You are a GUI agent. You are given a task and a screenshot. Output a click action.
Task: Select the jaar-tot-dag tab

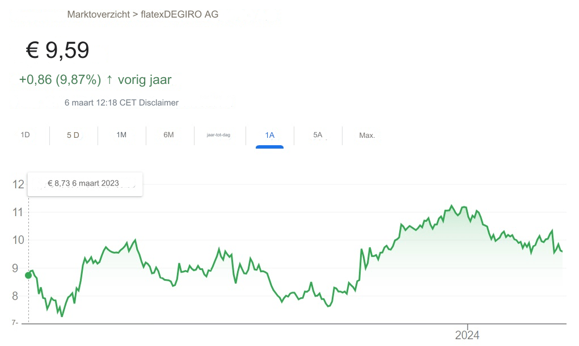[x=218, y=135]
